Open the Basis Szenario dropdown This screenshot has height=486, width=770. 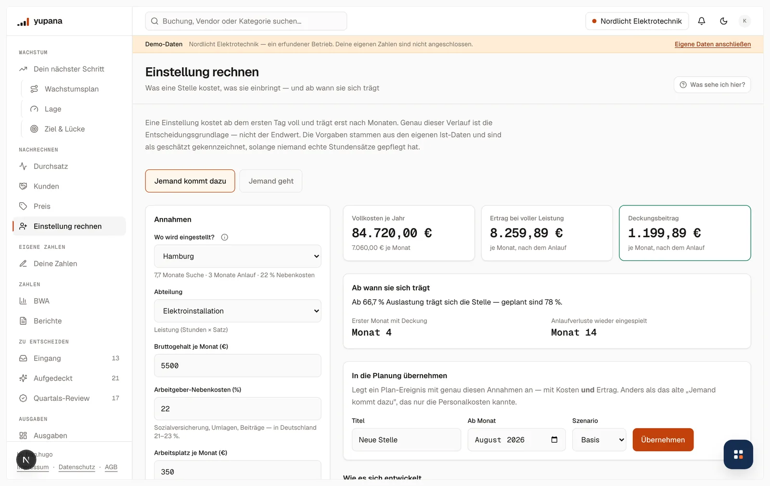click(x=599, y=440)
